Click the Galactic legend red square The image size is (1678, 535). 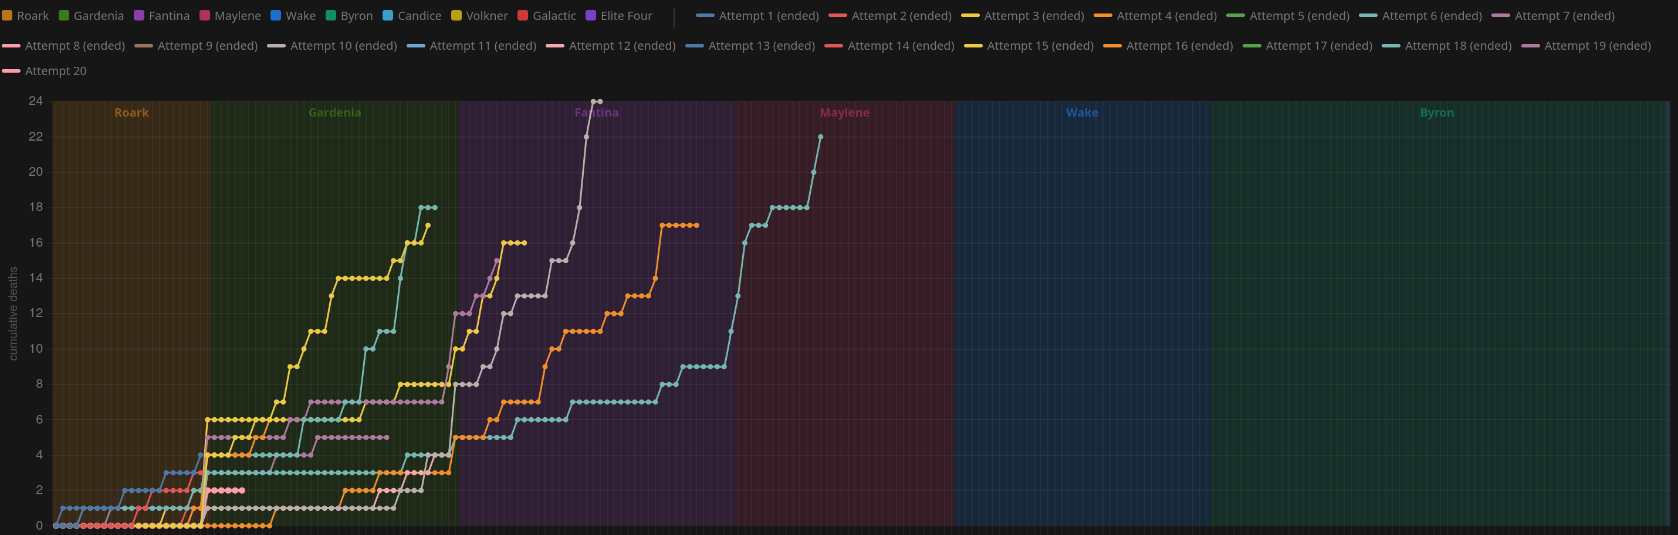tap(522, 16)
